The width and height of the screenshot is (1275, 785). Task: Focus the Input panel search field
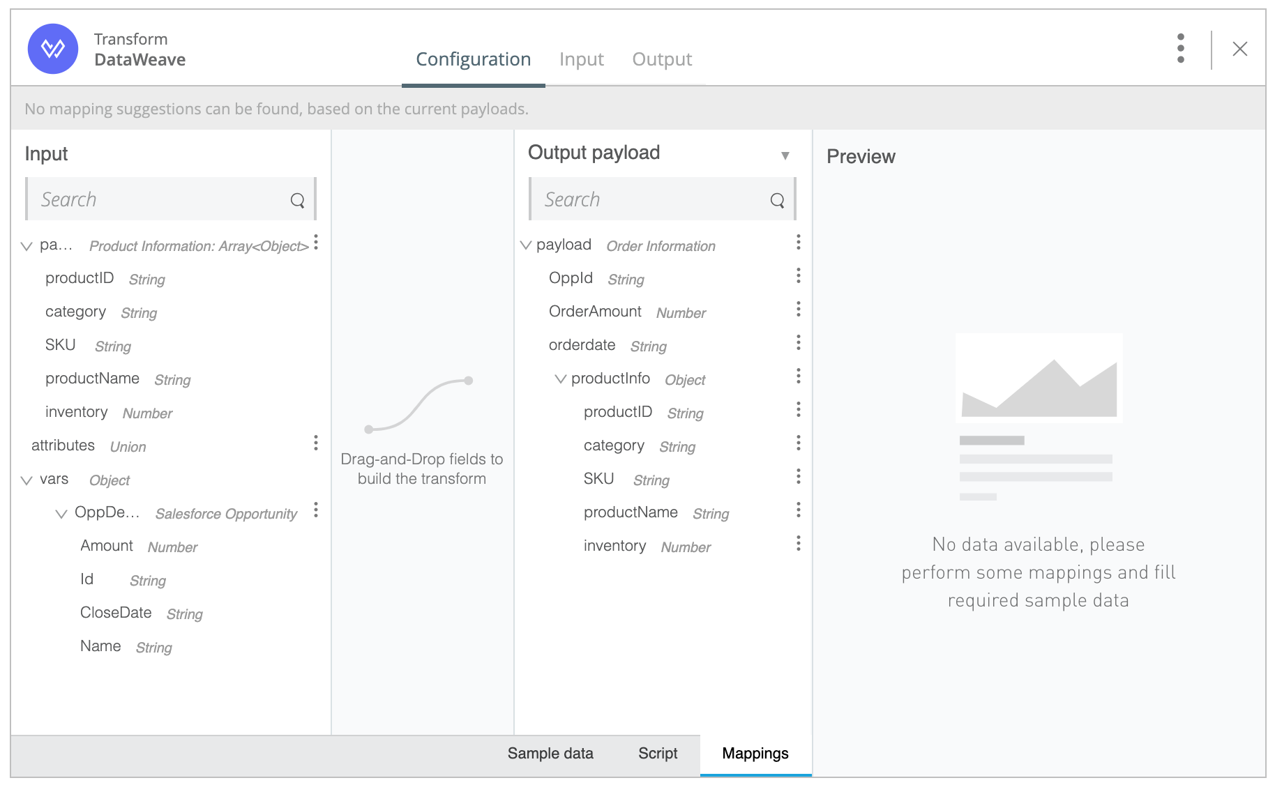tap(160, 200)
